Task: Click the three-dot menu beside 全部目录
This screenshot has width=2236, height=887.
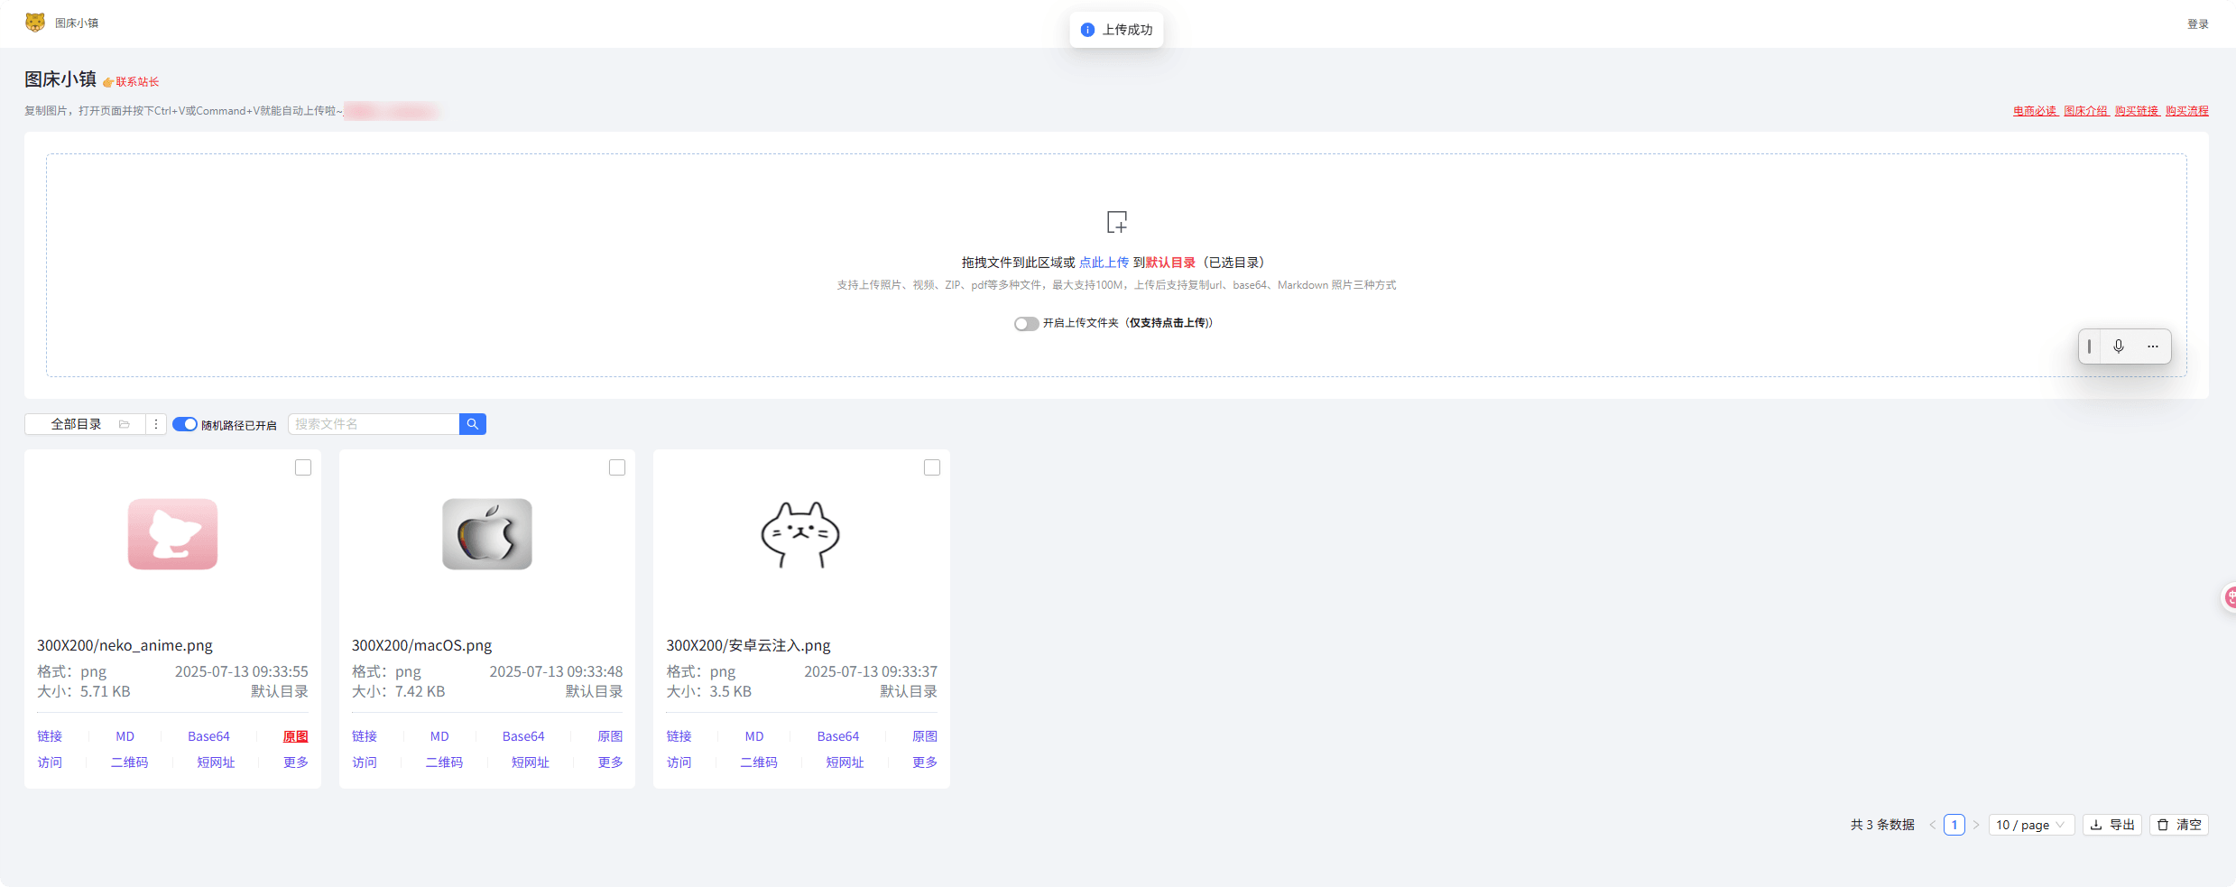Action: 156,424
